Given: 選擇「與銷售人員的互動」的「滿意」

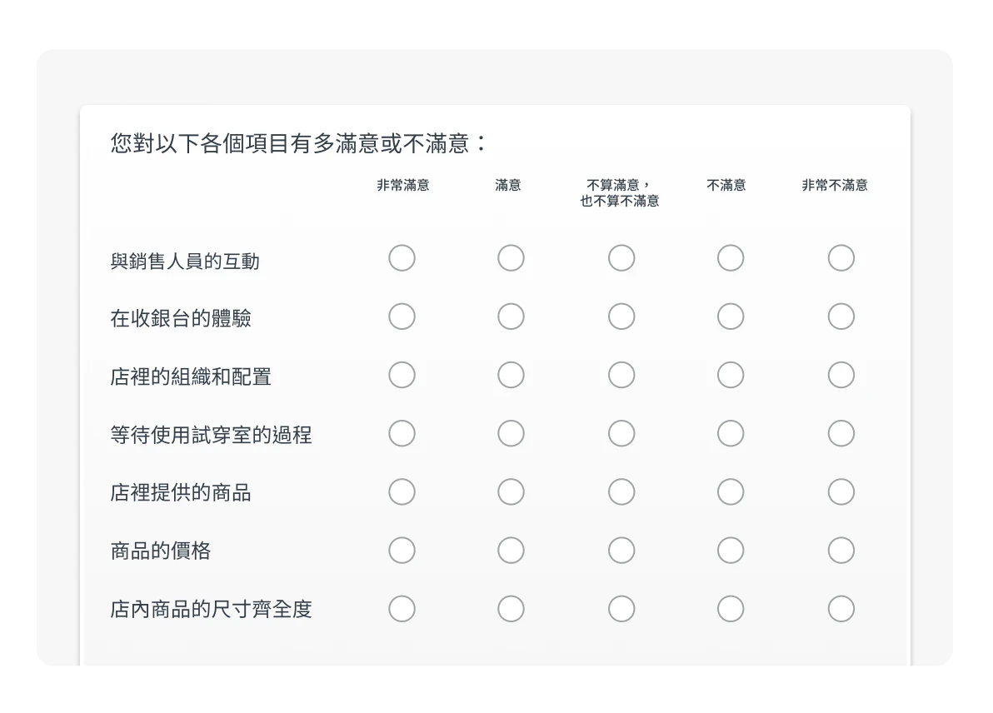Looking at the screenshot, I should (511, 258).
